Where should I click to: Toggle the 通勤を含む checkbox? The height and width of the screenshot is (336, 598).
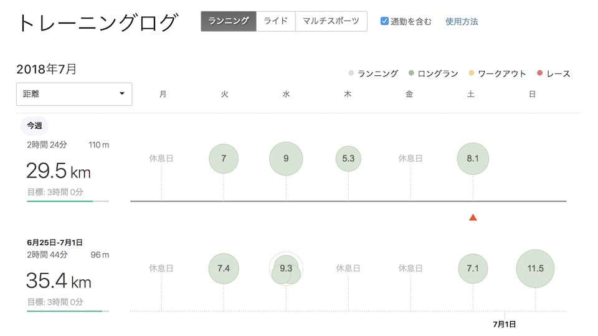(x=384, y=21)
